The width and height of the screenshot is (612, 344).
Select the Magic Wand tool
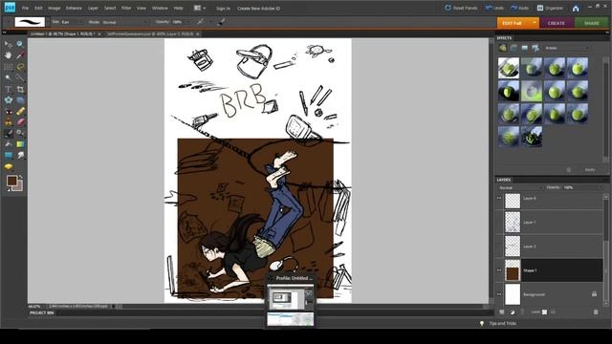click(8, 78)
